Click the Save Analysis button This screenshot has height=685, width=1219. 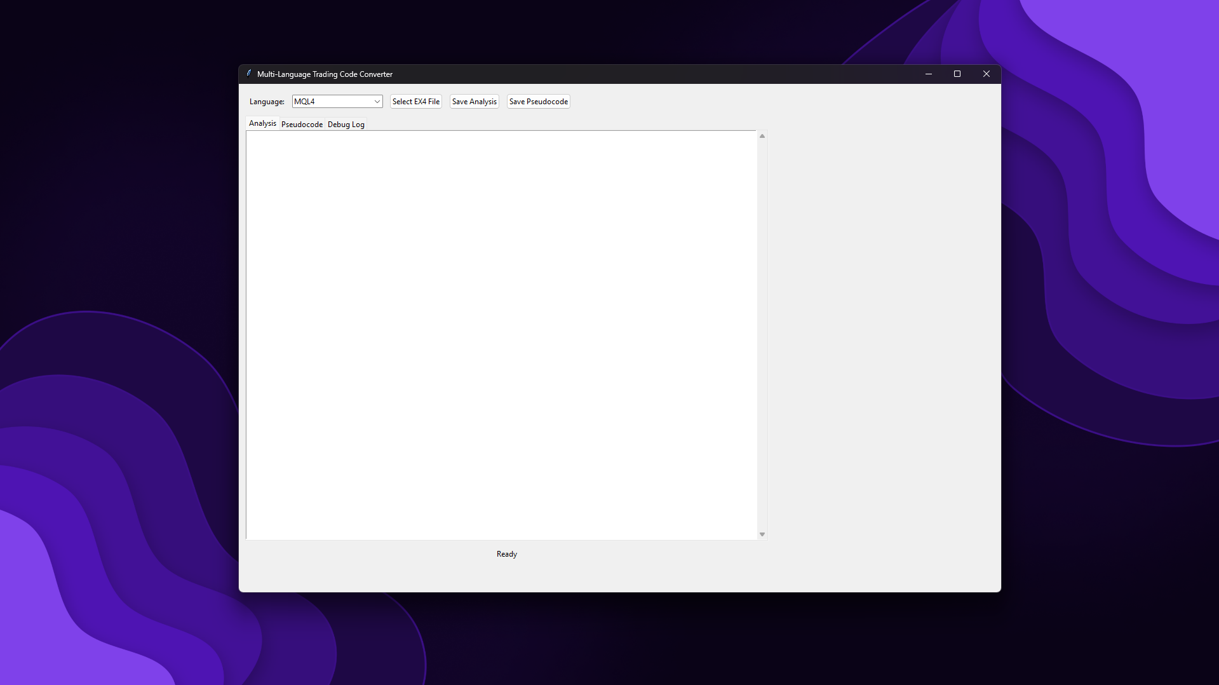click(474, 102)
